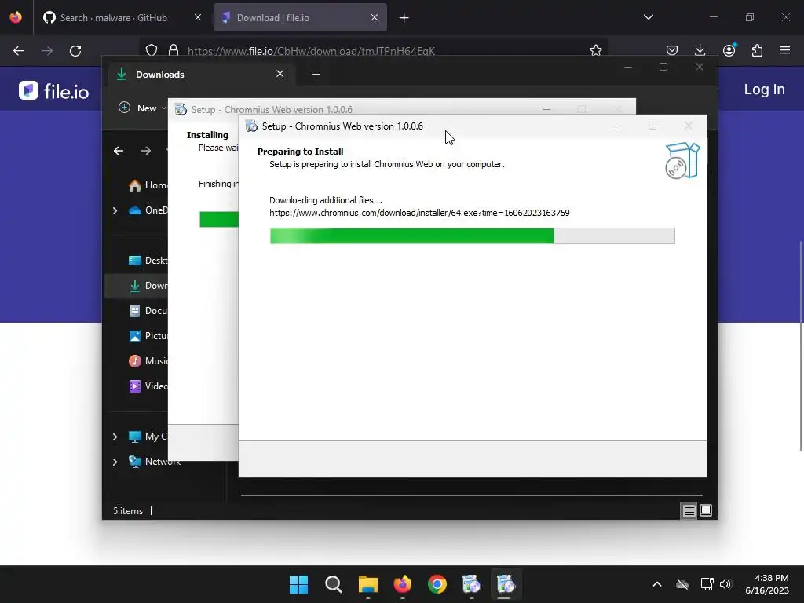This screenshot has height=603, width=804.
Task: Open Firefox downloads panel
Action: 700,50
